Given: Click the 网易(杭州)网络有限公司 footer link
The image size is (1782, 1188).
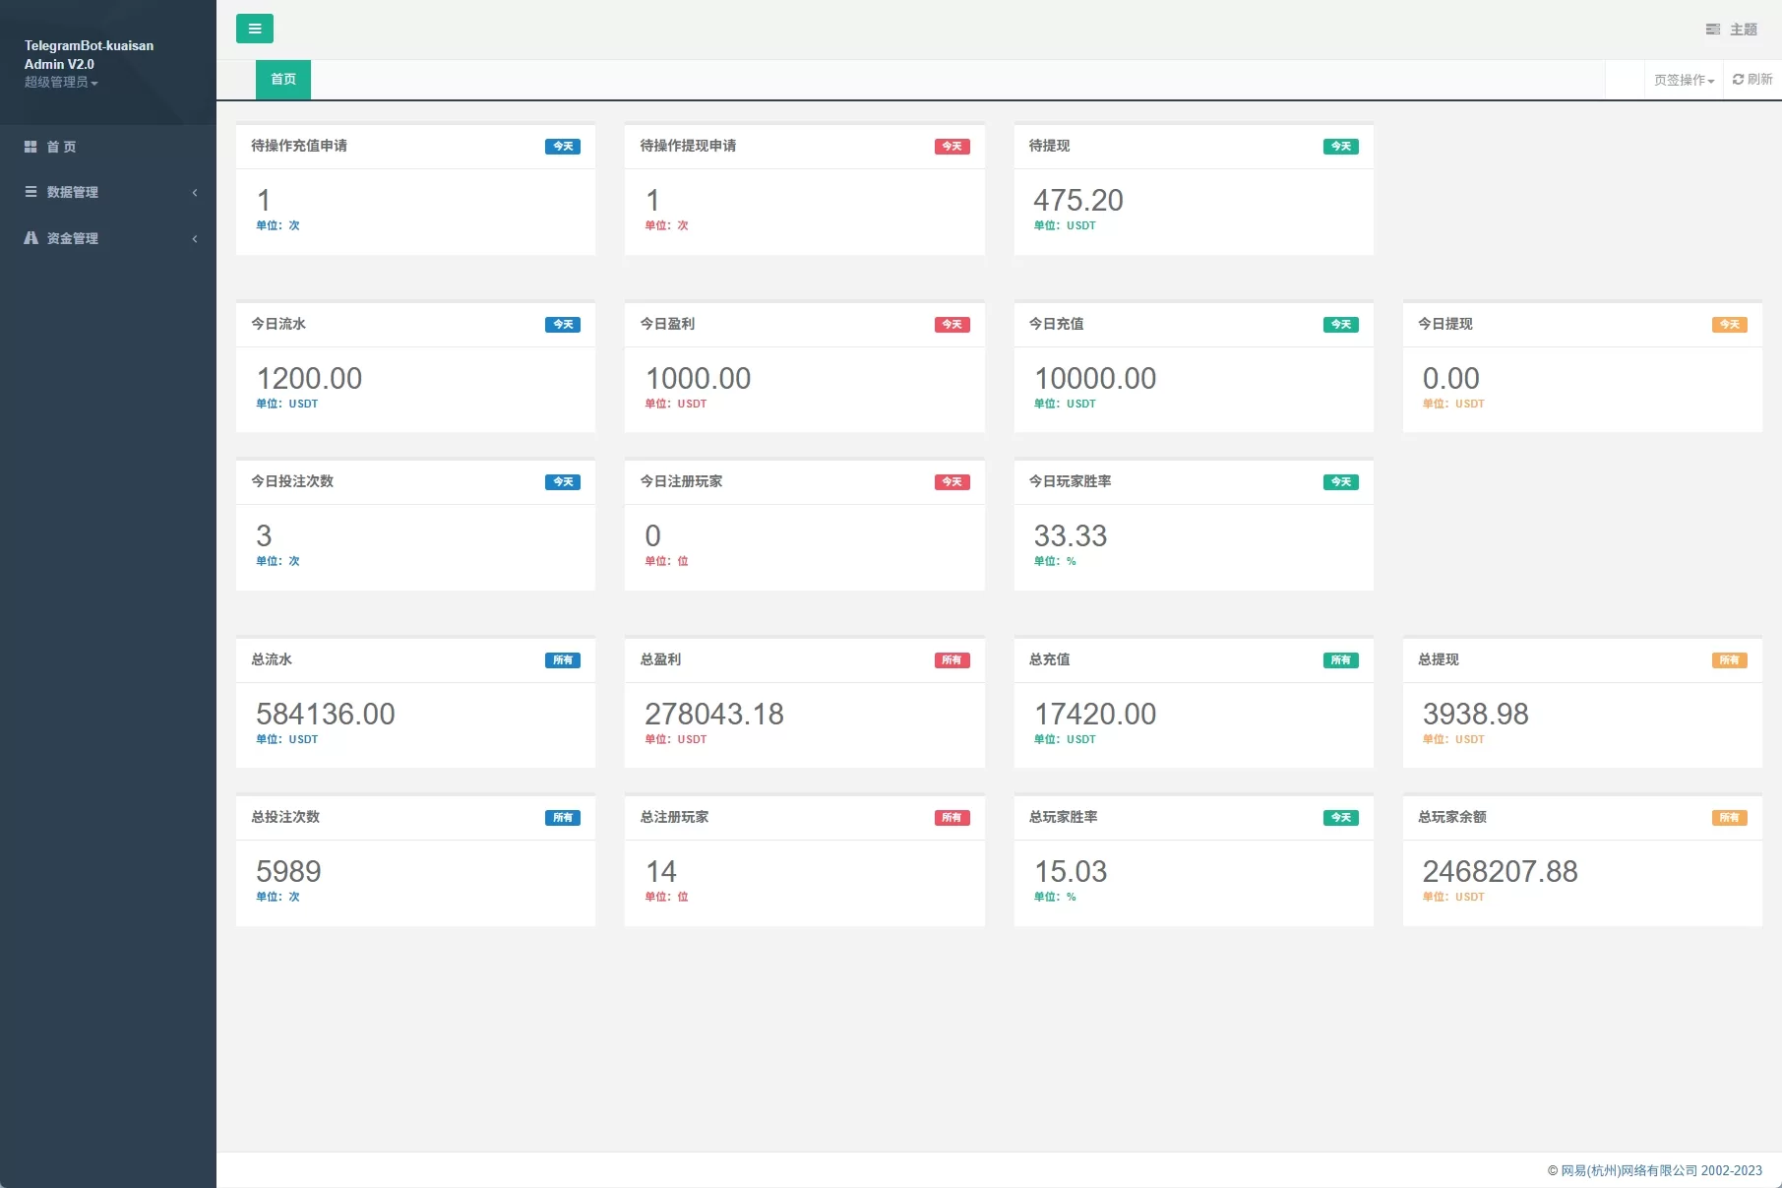Looking at the screenshot, I should coord(1628,1170).
